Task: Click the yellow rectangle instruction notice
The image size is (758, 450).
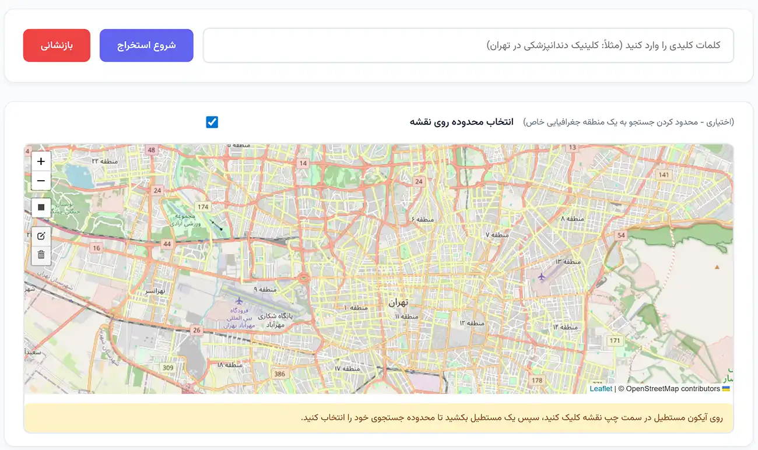Action: tap(379, 418)
